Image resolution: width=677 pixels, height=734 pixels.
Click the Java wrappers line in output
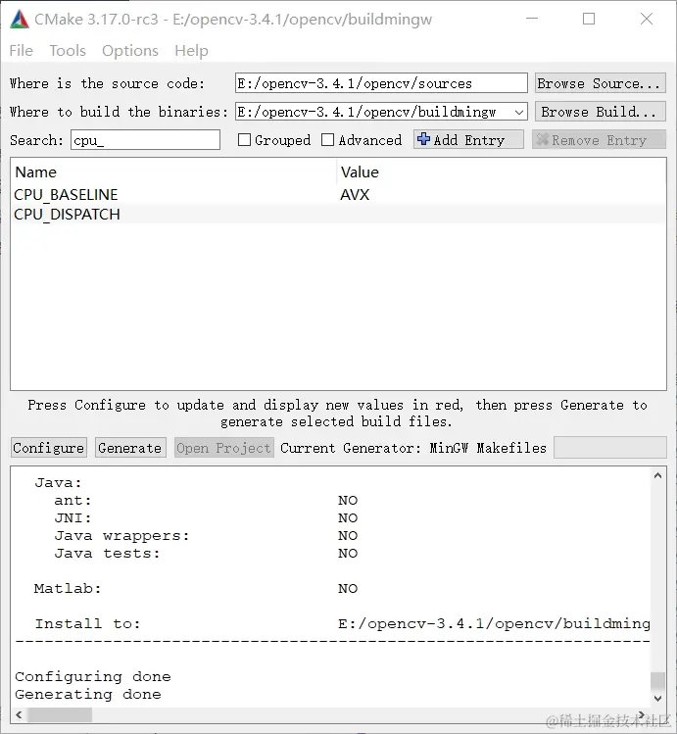[206, 535]
